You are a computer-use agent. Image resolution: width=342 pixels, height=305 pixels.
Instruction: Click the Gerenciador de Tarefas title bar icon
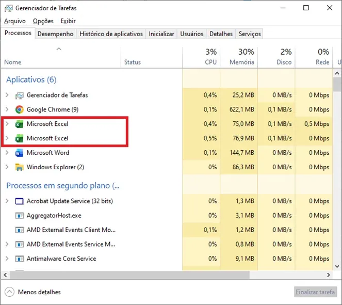click(x=9, y=8)
